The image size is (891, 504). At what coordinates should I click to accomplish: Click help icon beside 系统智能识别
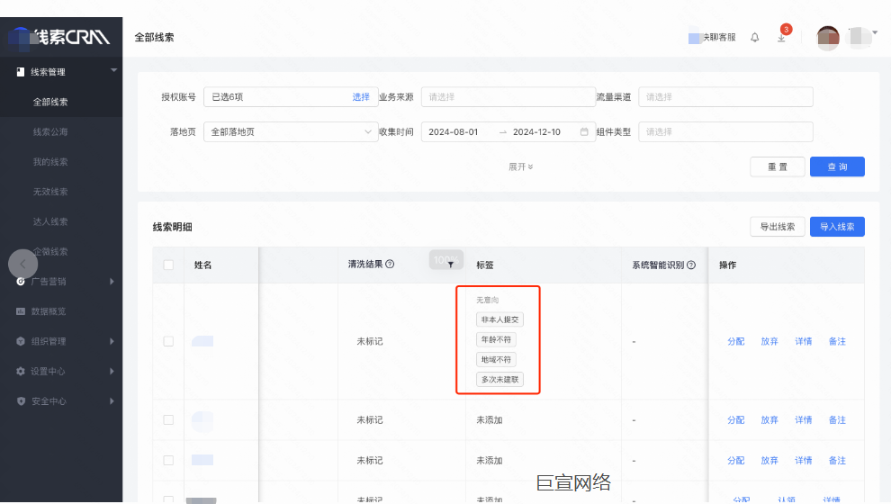(691, 265)
